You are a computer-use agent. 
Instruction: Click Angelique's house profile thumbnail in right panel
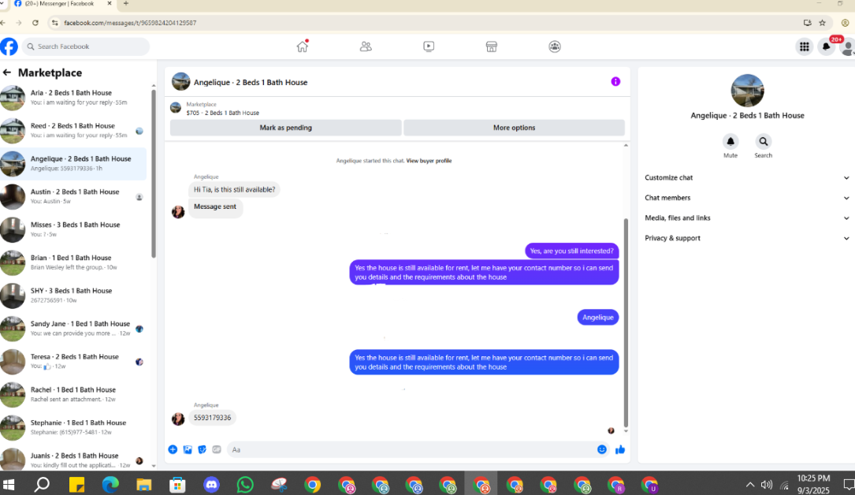coord(747,91)
